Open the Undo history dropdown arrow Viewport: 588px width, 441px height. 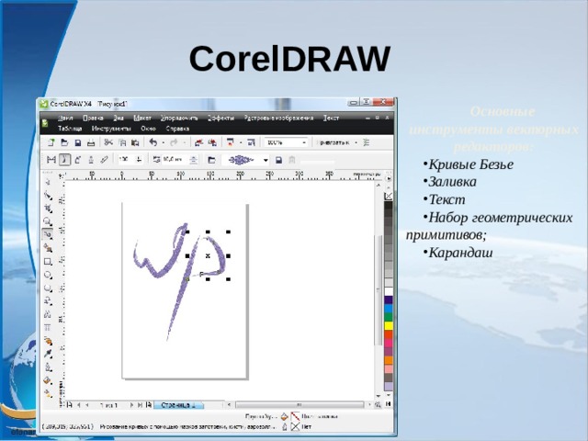164,143
